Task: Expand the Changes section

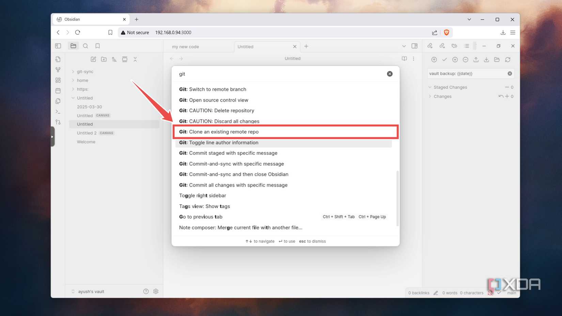Action: tap(442, 96)
